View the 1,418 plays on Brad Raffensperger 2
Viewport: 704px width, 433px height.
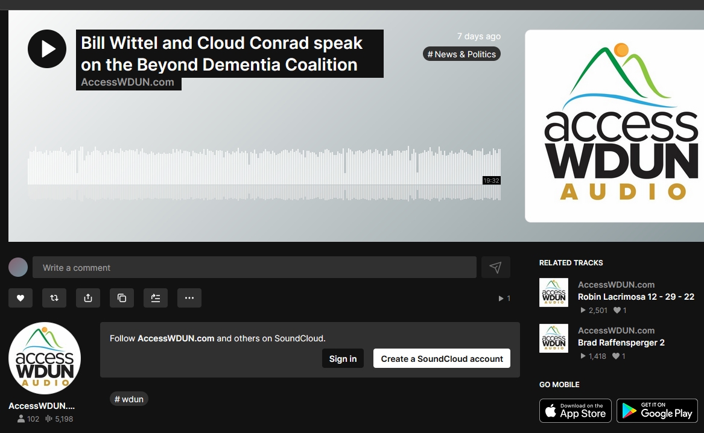coord(593,356)
